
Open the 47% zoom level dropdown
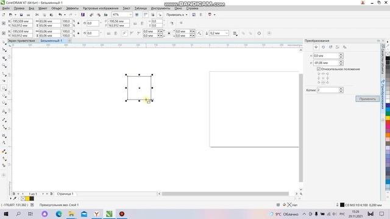click(x=130, y=15)
